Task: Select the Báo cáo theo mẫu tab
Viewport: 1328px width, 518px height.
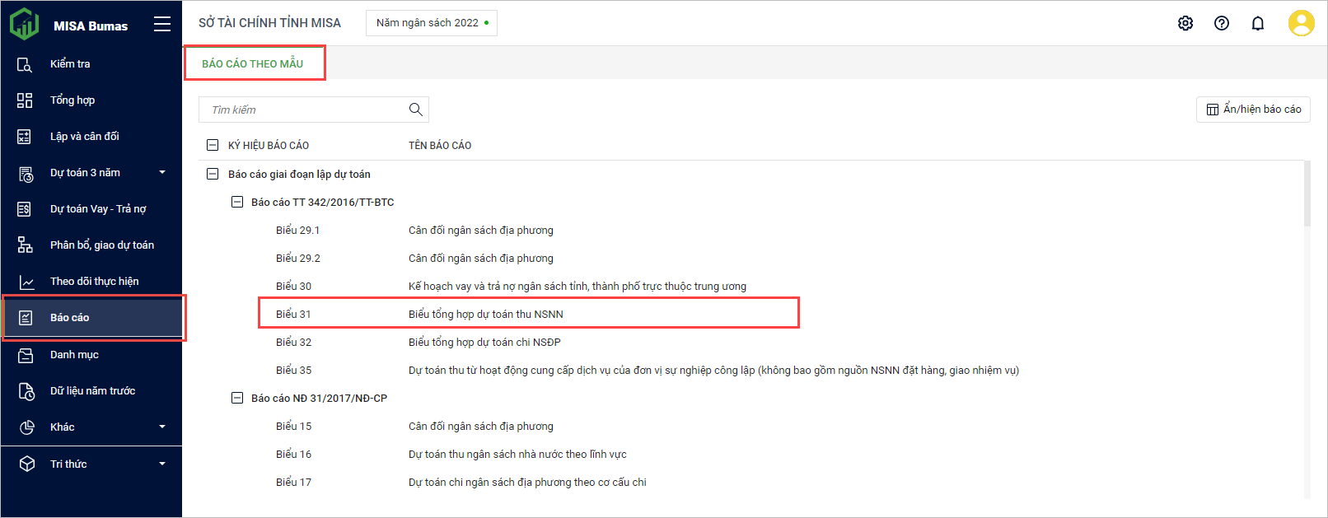Action: (253, 63)
